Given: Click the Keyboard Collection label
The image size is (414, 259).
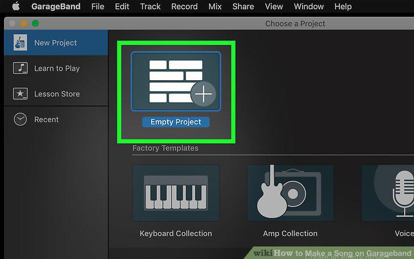Looking at the screenshot, I should pos(176,233).
